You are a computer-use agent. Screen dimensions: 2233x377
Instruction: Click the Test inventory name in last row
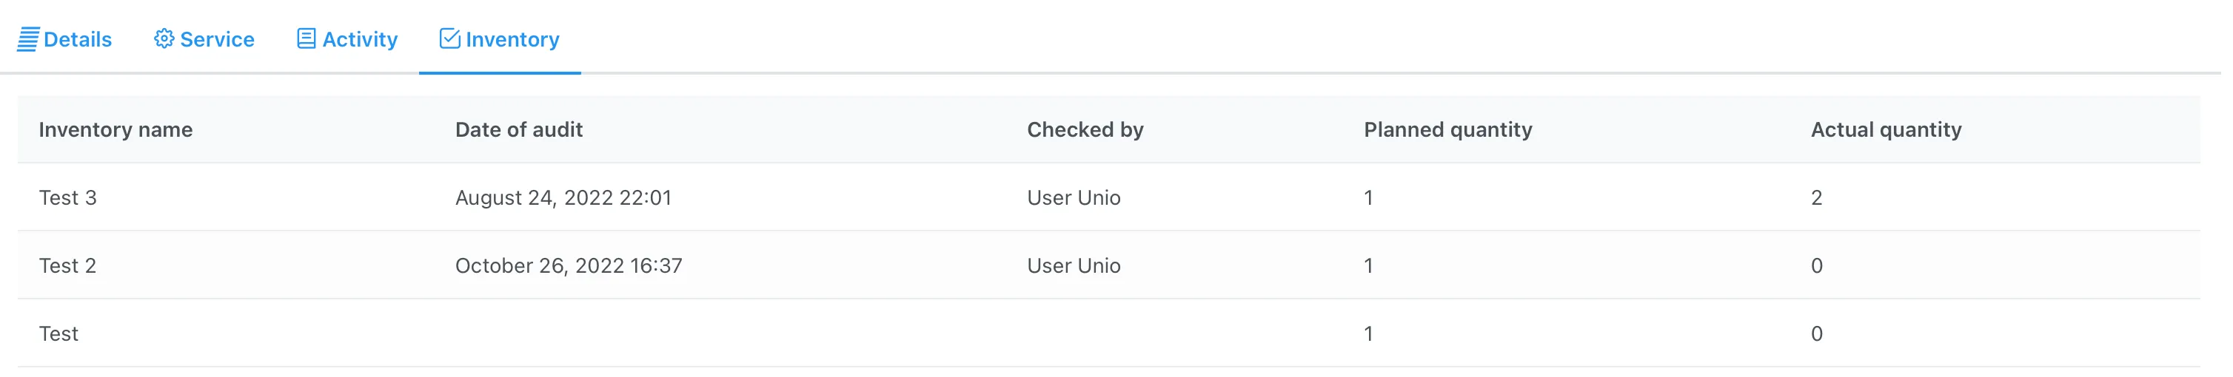tap(58, 334)
